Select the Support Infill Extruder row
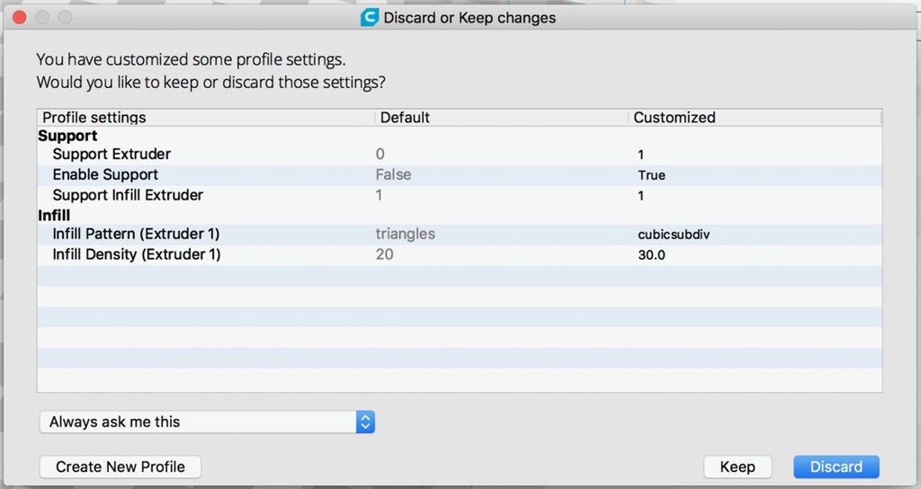 (x=460, y=195)
